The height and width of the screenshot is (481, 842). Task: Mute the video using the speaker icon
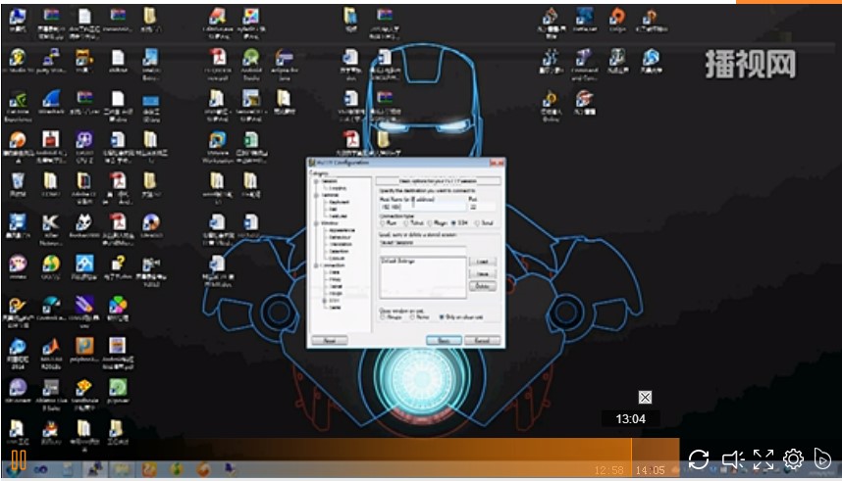[732, 459]
